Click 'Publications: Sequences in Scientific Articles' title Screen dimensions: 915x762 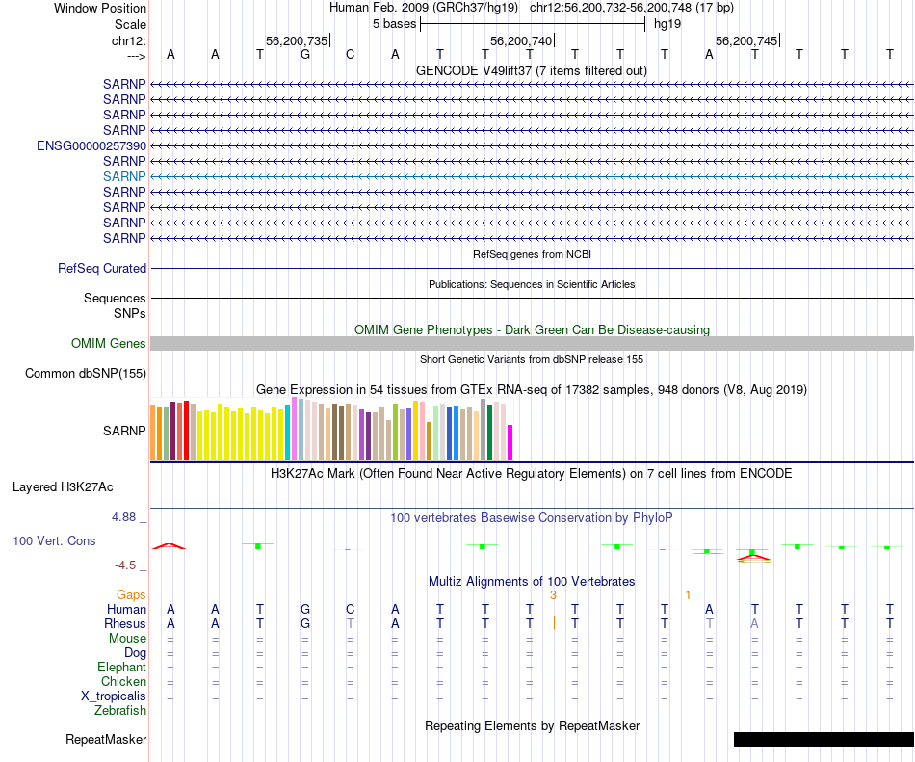coord(532,284)
